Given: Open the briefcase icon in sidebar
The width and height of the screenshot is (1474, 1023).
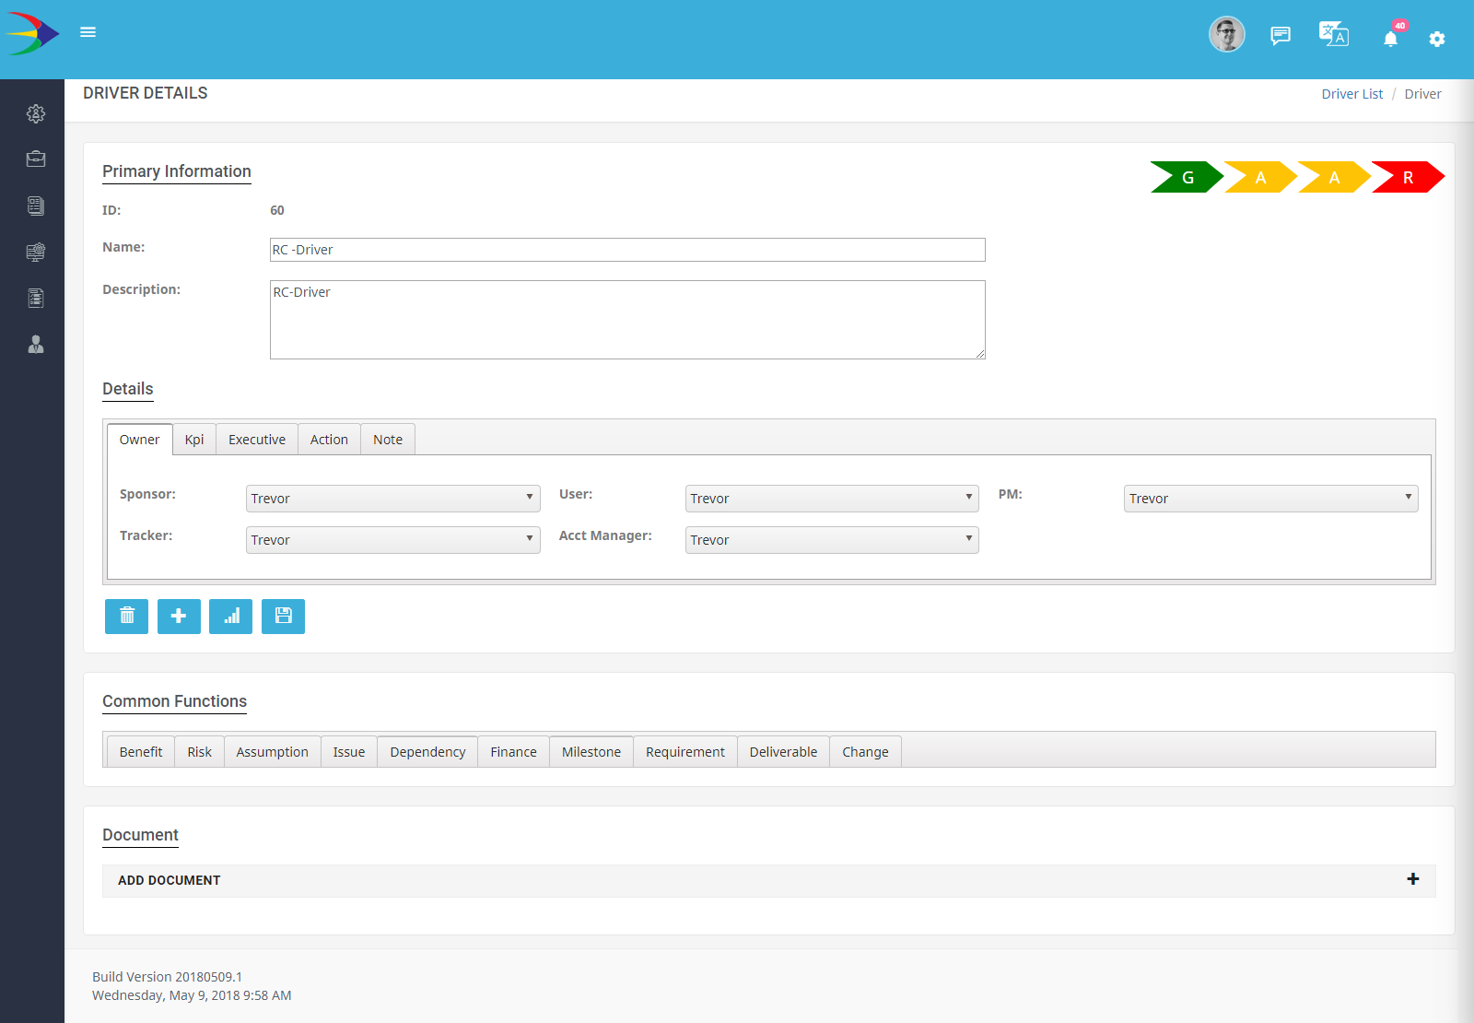Looking at the screenshot, I should coord(36,159).
